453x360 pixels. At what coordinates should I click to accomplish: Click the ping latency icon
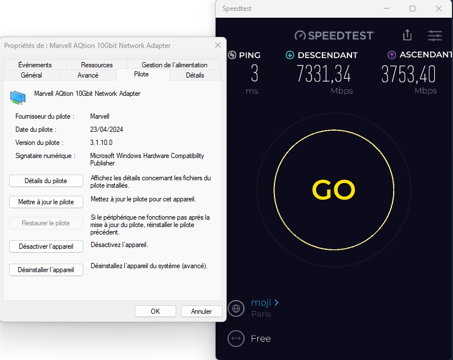click(x=232, y=55)
